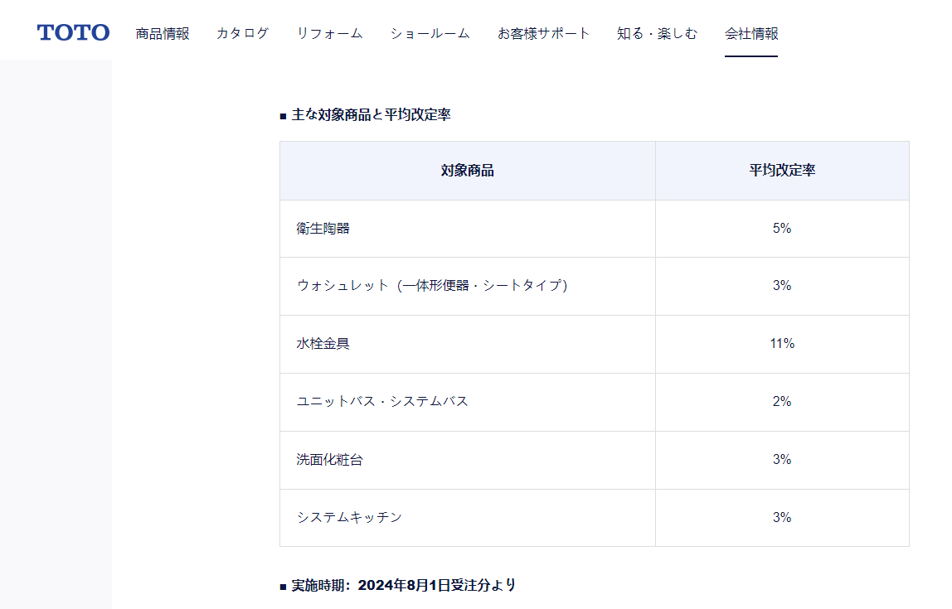Click the 水栓金具 product cell
The height and width of the screenshot is (609, 952).
(323, 344)
